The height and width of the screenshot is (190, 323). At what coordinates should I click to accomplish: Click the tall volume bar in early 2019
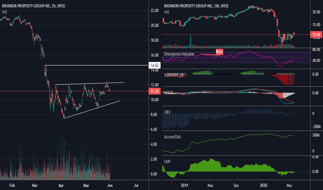click(191, 42)
